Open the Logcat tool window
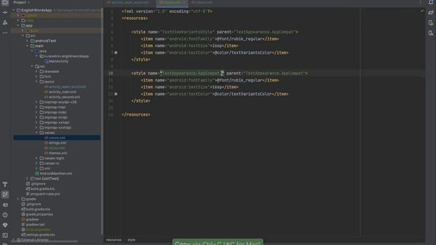Image resolution: width=436 pixels, height=245 pixels. tap(5, 205)
